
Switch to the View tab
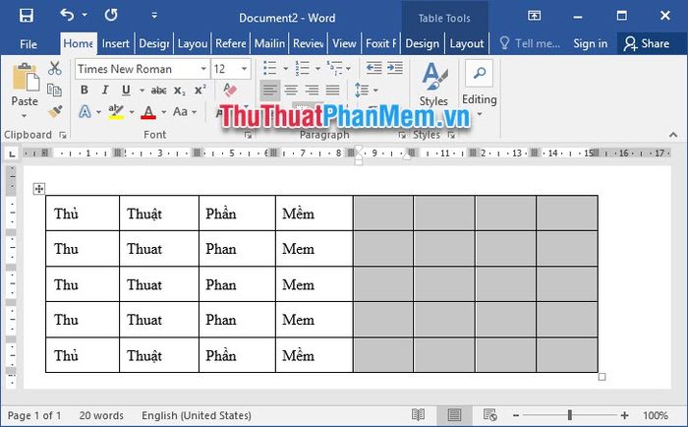[x=344, y=43]
